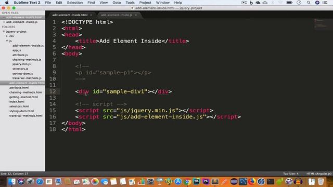Open Spotlight search magnifier in menu bar
This screenshot has height=187, width=333.
coord(309,3)
